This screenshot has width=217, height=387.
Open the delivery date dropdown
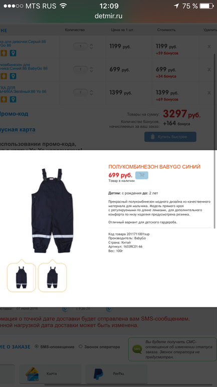65,309
